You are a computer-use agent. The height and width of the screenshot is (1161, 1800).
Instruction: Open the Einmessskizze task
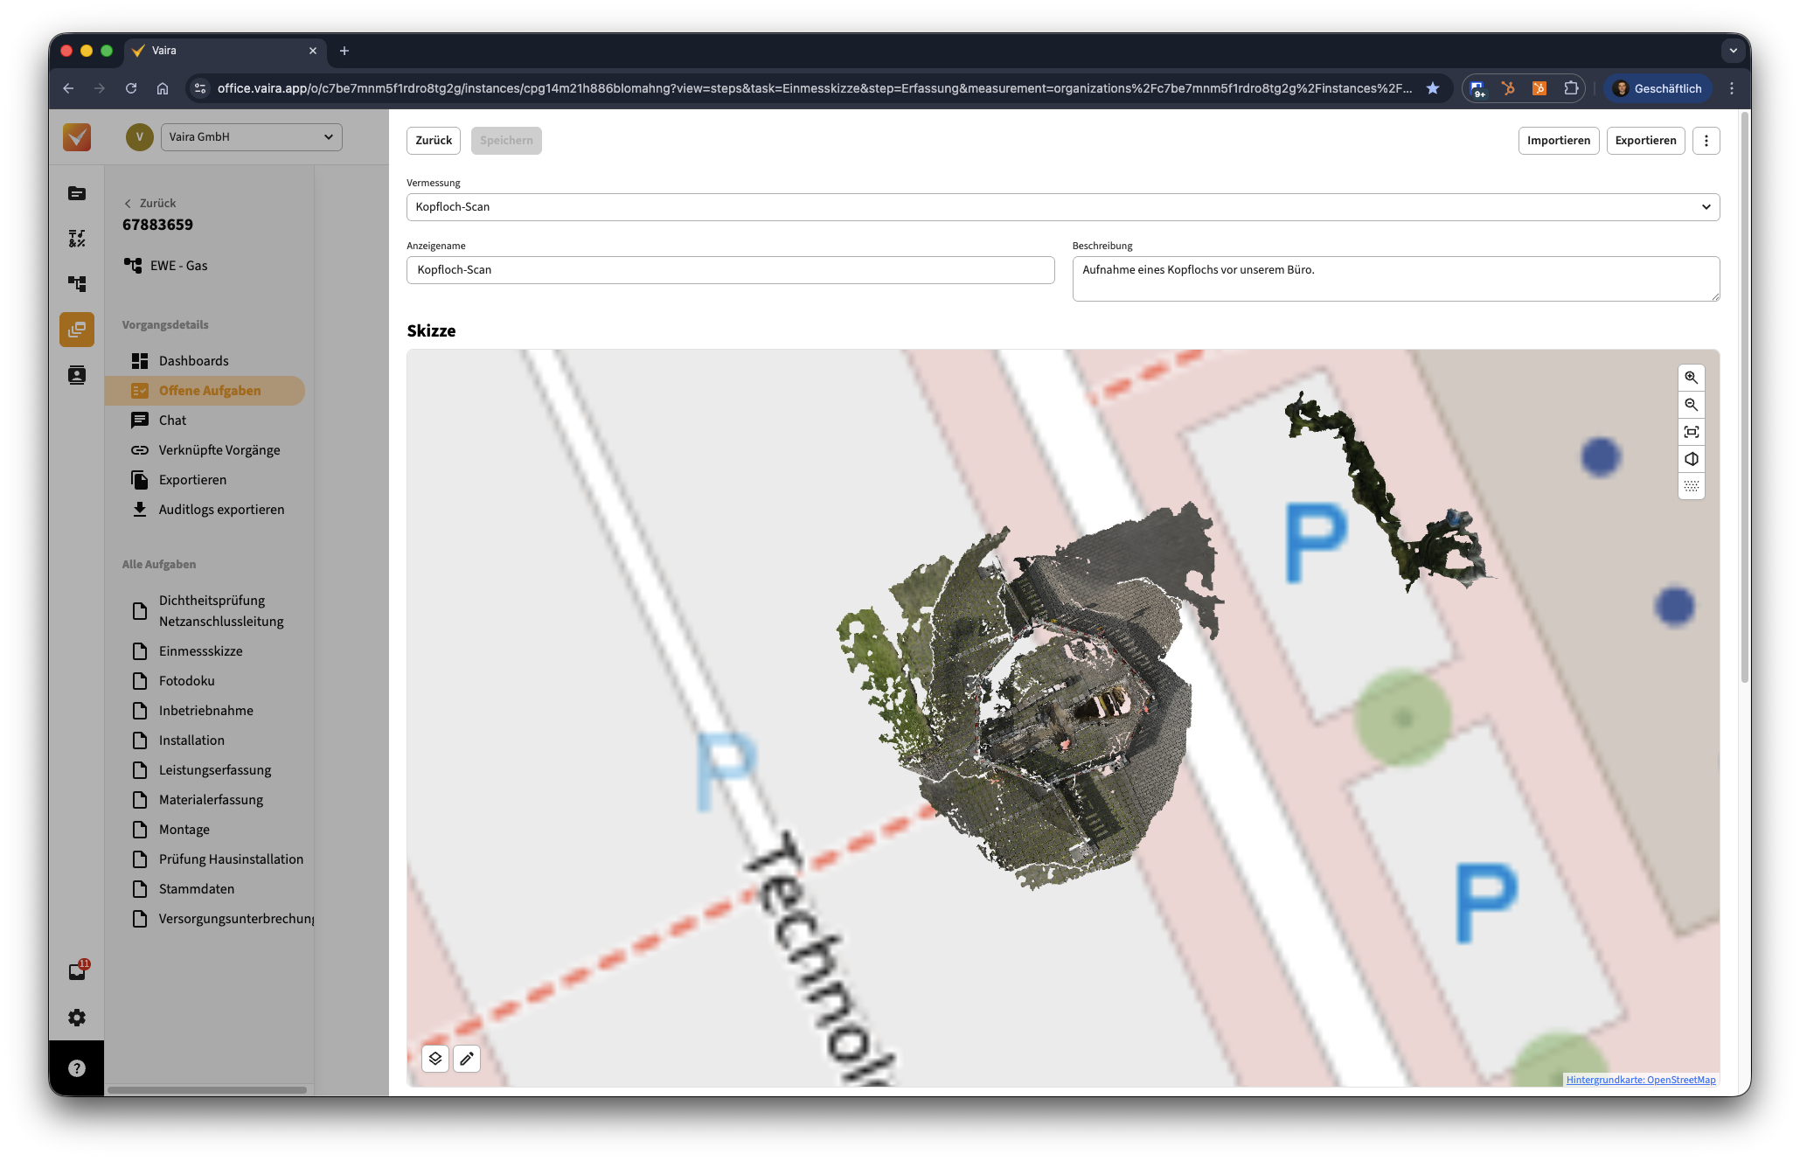click(x=200, y=651)
